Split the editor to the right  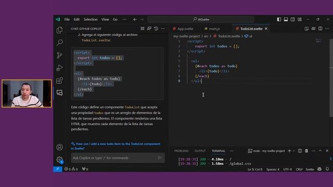click(x=321, y=29)
